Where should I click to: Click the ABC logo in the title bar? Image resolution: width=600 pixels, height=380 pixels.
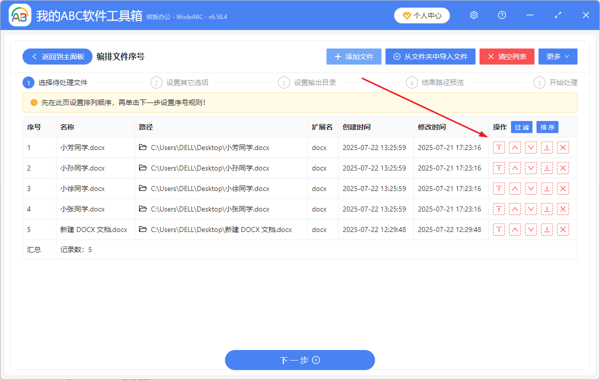coord(19,15)
